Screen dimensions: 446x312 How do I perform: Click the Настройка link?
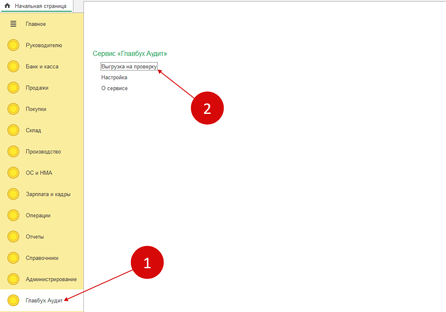click(x=114, y=78)
